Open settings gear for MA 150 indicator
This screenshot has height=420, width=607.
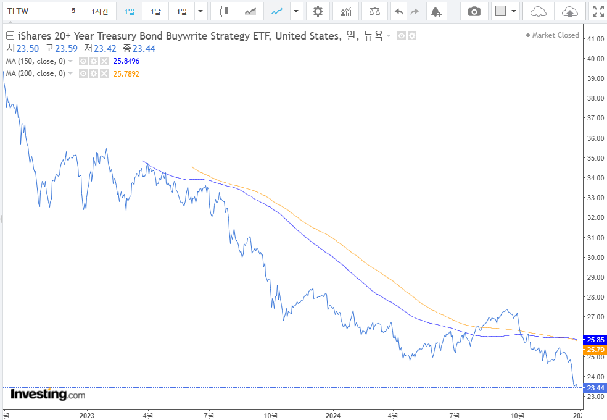(94, 61)
